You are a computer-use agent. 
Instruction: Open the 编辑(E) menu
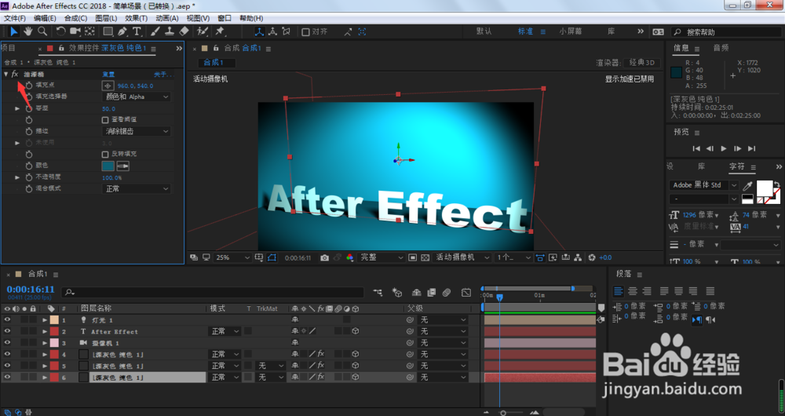pyautogui.click(x=45, y=18)
